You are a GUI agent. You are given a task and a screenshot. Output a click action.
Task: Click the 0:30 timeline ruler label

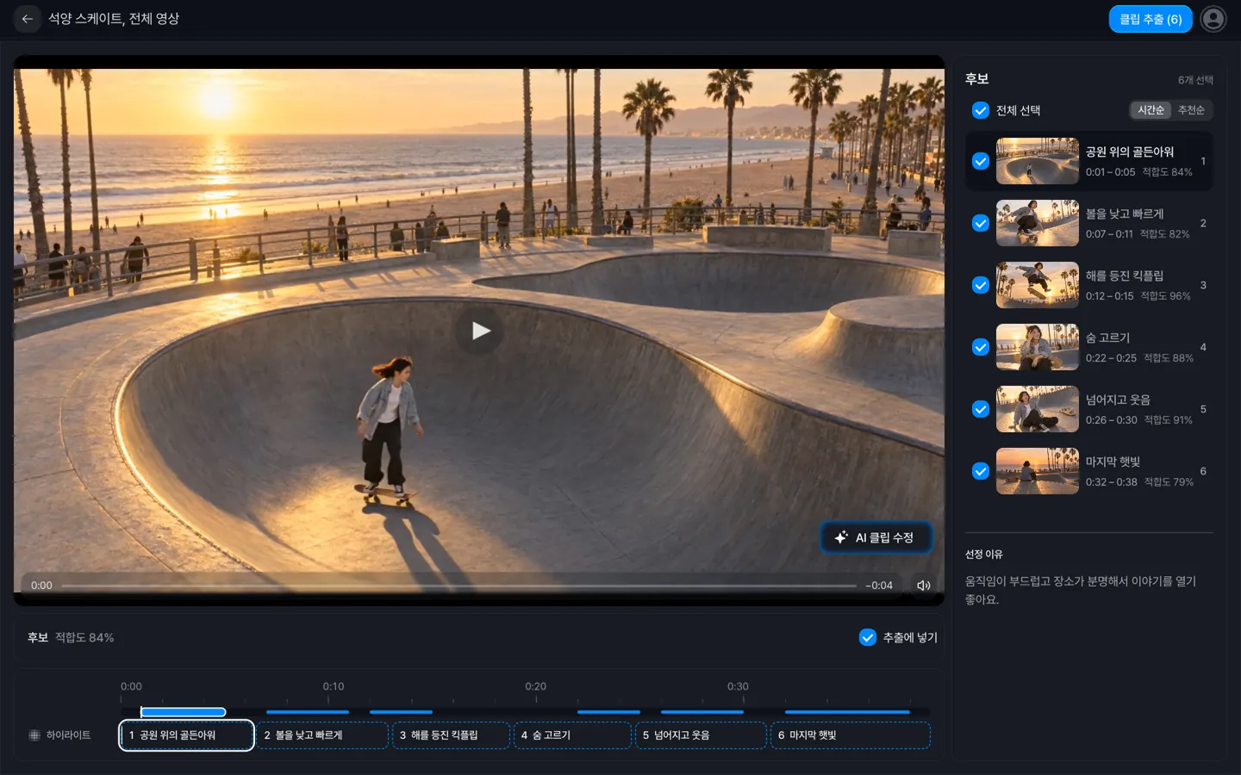tap(738, 686)
